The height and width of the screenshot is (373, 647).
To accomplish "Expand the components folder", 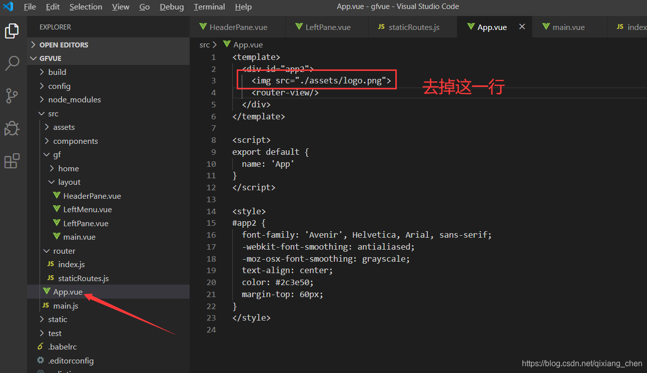I will coord(108,141).
